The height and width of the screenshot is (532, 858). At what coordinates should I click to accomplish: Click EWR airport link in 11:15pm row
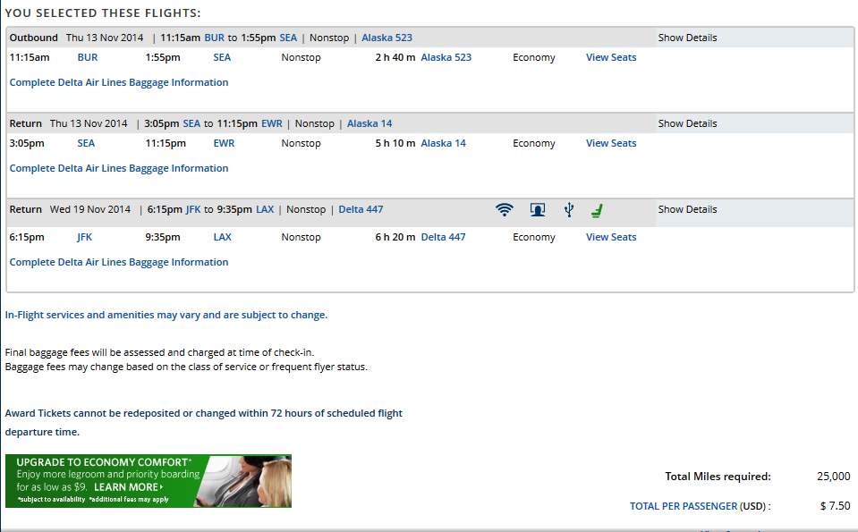tap(224, 143)
